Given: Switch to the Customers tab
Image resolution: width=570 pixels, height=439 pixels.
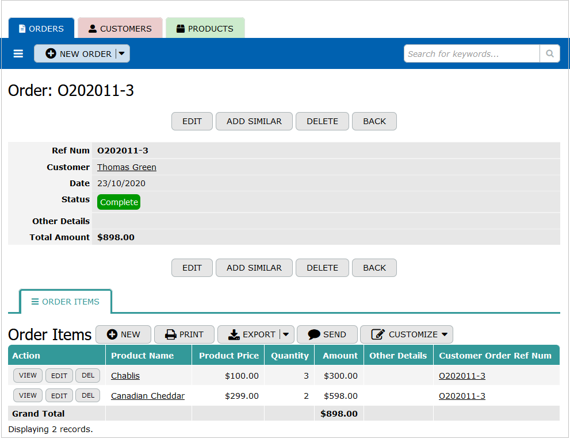Looking at the screenshot, I should (120, 28).
